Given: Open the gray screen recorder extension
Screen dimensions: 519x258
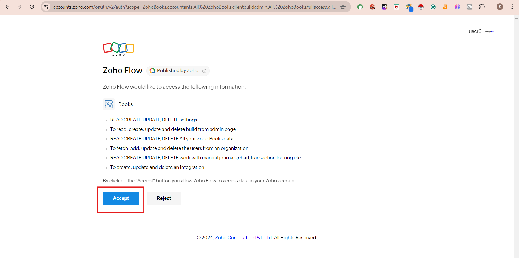Looking at the screenshot, I should [x=469, y=7].
